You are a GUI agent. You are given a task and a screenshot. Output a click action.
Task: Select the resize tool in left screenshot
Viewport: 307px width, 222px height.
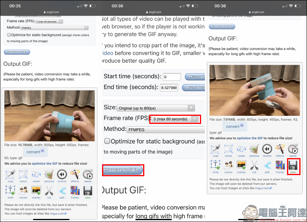coord(23,176)
